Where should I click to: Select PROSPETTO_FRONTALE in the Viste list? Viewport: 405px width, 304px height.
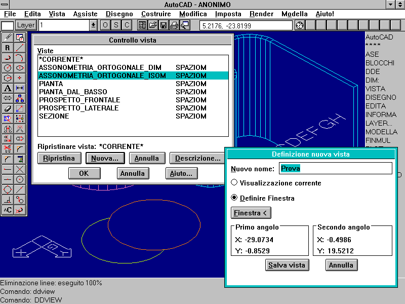point(133,100)
